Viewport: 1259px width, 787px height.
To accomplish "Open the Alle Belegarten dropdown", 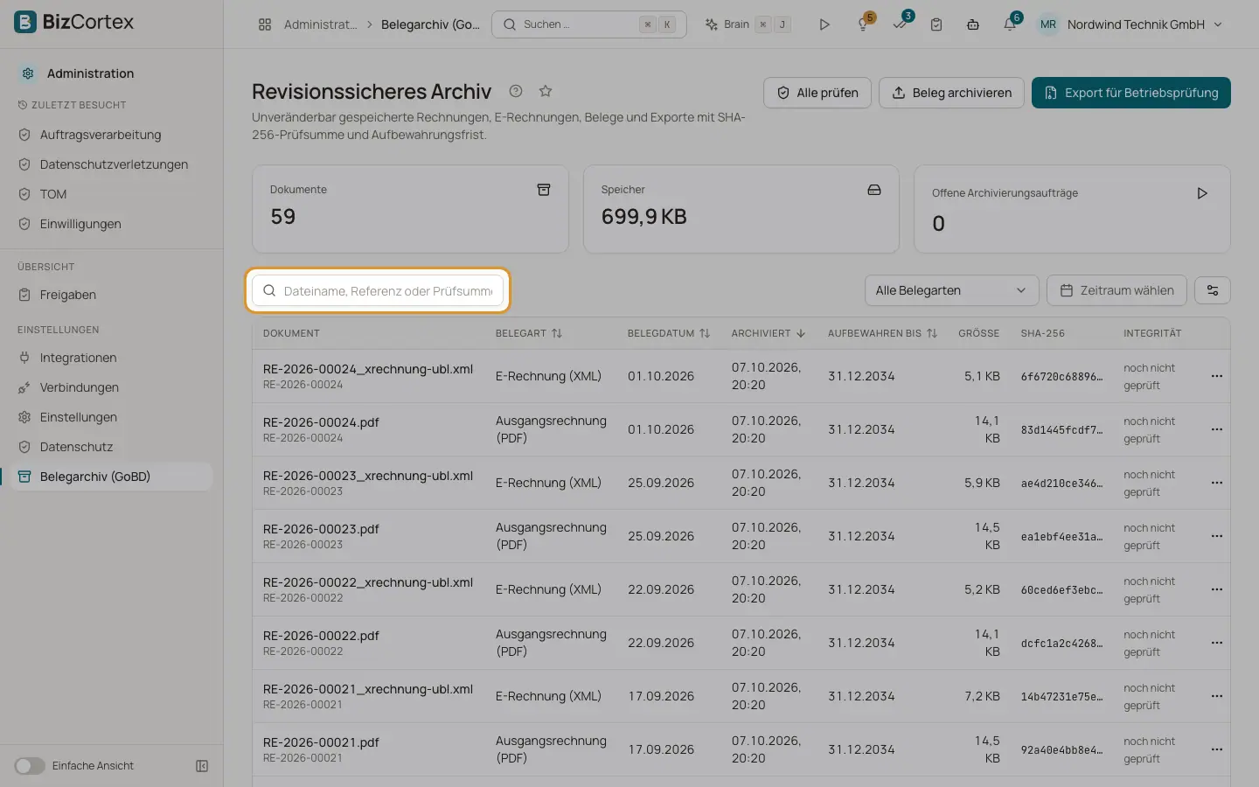I will [x=951, y=290].
